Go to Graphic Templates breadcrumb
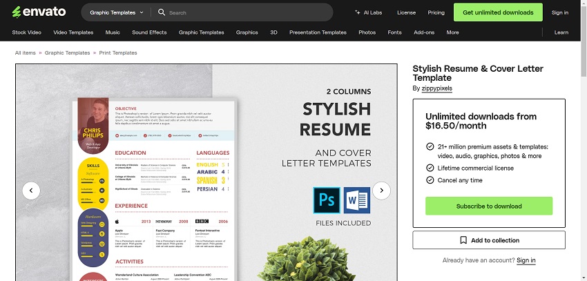The width and height of the screenshot is (587, 281). point(68,52)
